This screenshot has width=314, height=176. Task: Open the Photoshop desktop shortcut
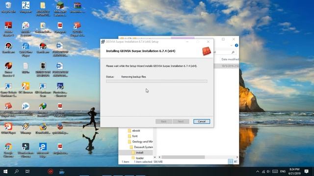pos(60,89)
